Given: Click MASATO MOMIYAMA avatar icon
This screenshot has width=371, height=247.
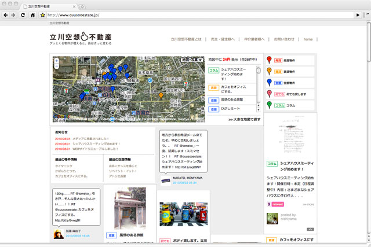Looking at the screenshot, I should tap(166, 181).
